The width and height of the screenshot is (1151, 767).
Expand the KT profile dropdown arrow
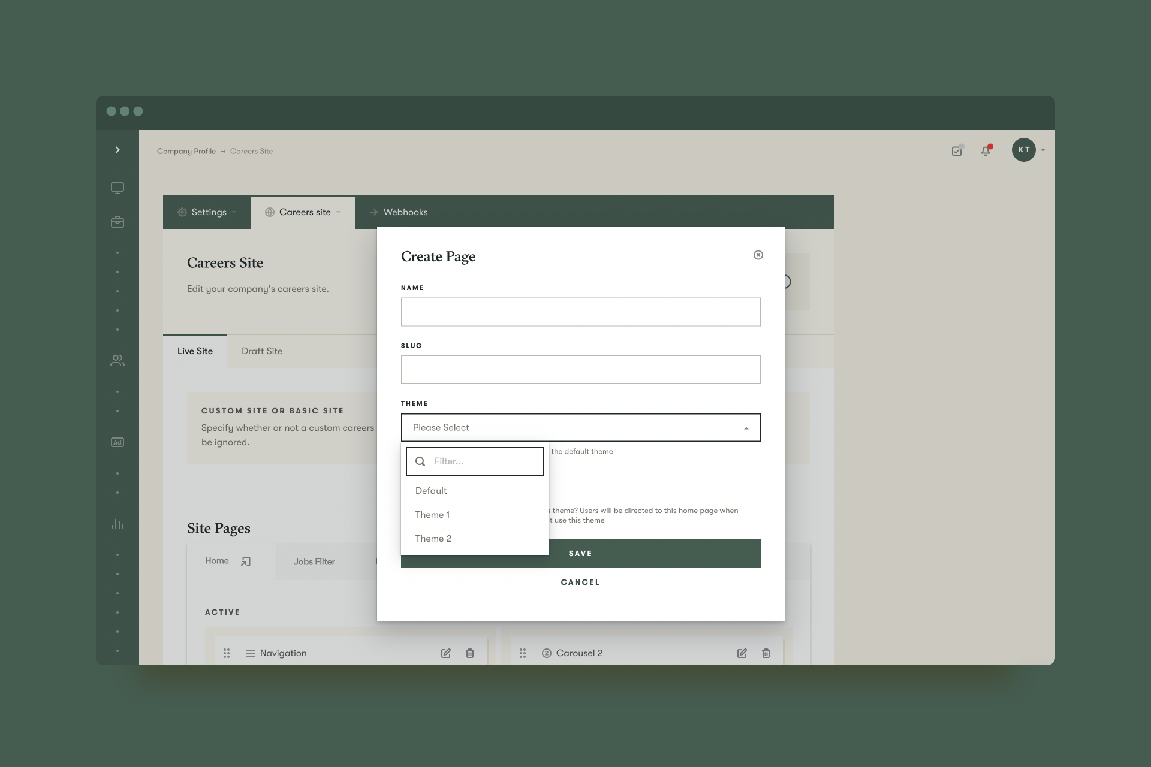1043,150
